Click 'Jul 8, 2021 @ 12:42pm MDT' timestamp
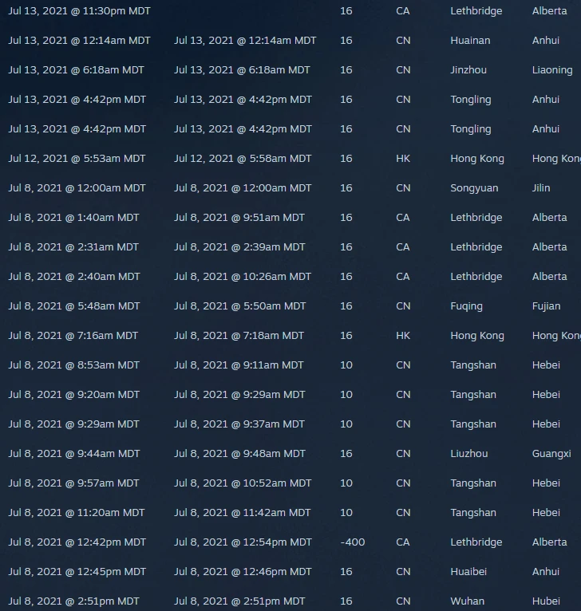Viewport: 581px width, 611px height. 77,542
